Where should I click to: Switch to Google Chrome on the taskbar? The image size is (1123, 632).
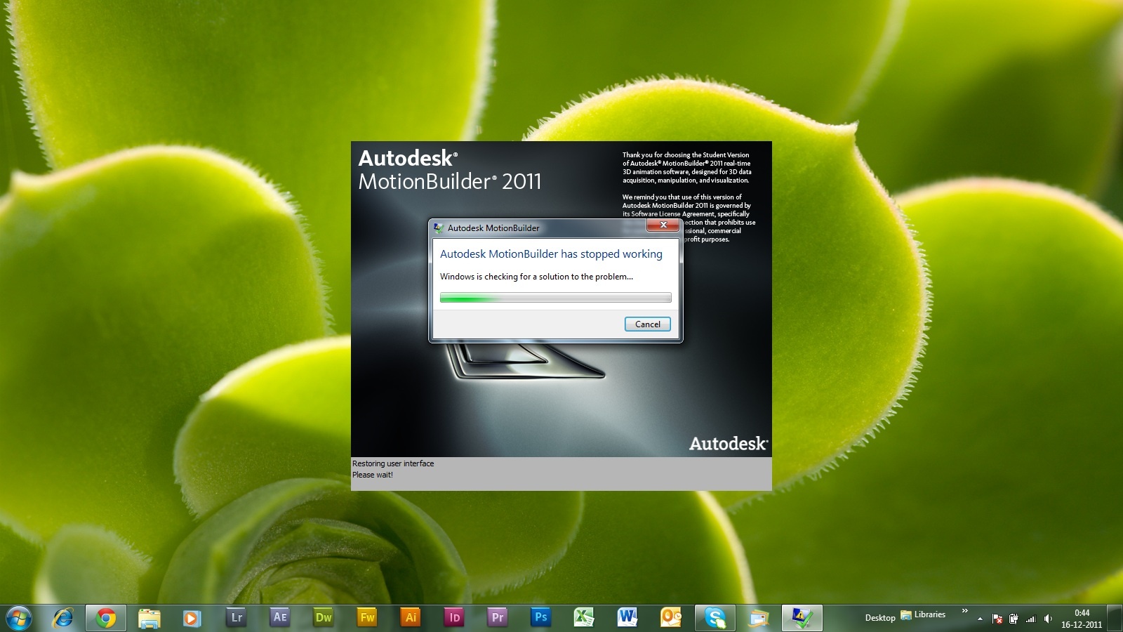click(x=106, y=618)
